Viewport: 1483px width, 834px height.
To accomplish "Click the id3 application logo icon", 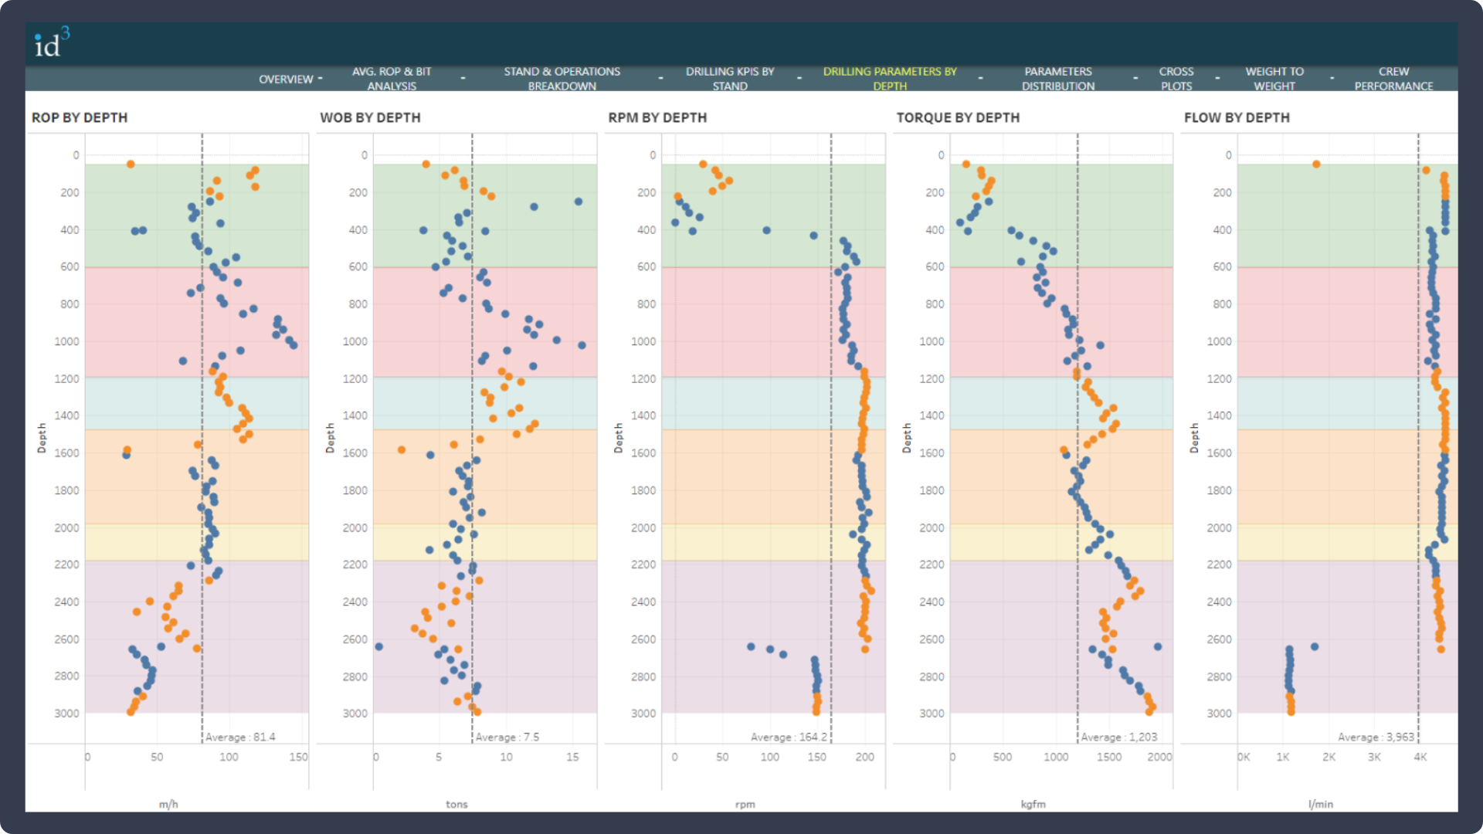I will coord(50,41).
